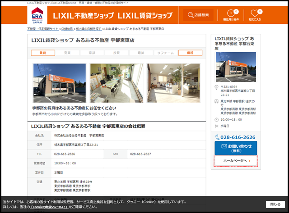
Task: Open recently viewed properties clock icon
Action: [x=231, y=15]
